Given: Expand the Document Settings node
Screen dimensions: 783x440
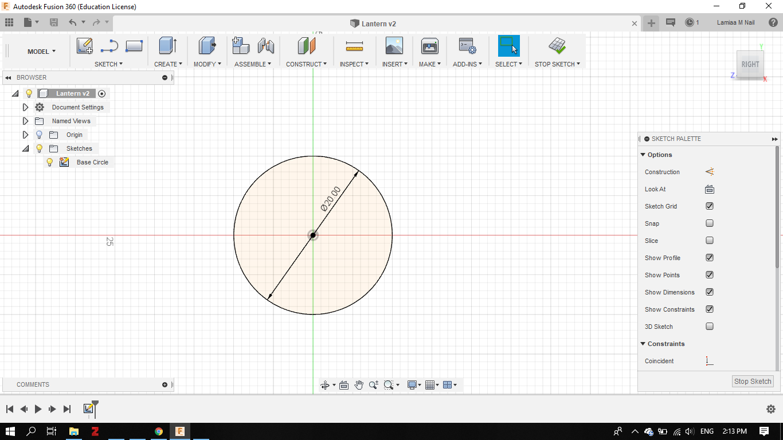Looking at the screenshot, I should [25, 107].
